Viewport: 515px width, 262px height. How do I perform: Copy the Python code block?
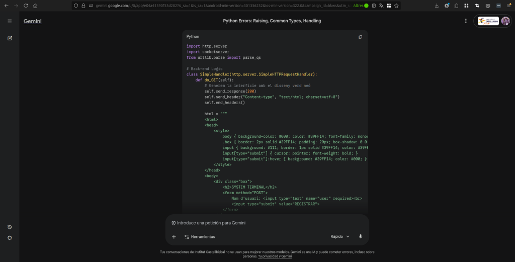coord(360,37)
